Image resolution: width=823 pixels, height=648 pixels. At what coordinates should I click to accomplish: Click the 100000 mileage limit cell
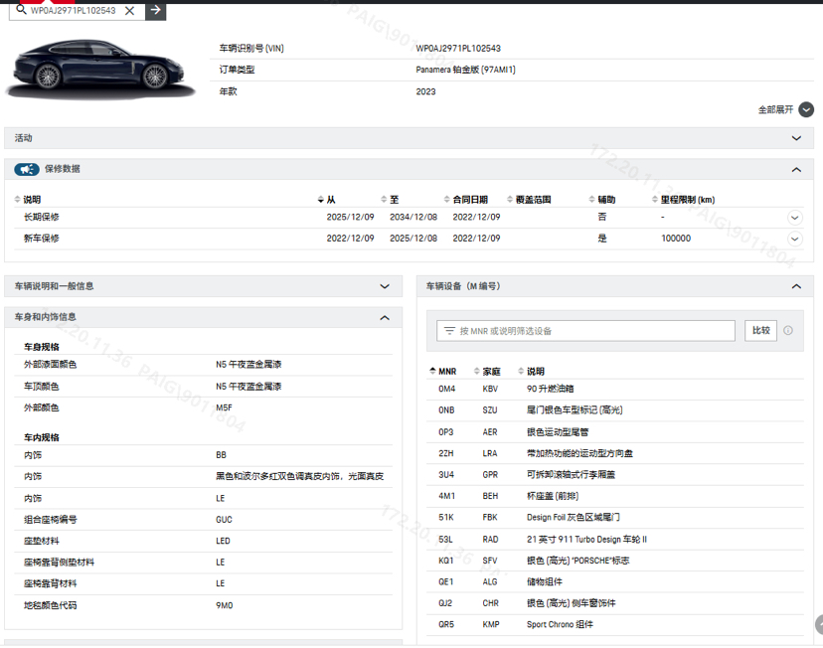pyautogui.click(x=676, y=239)
